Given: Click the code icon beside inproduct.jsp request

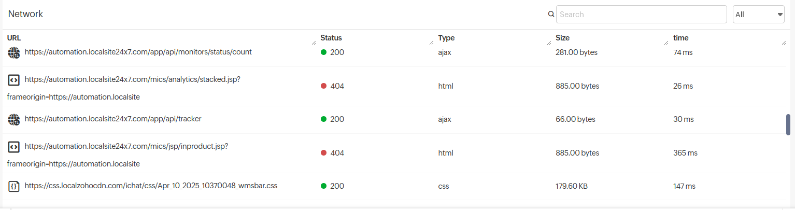Looking at the screenshot, I should [x=14, y=147].
